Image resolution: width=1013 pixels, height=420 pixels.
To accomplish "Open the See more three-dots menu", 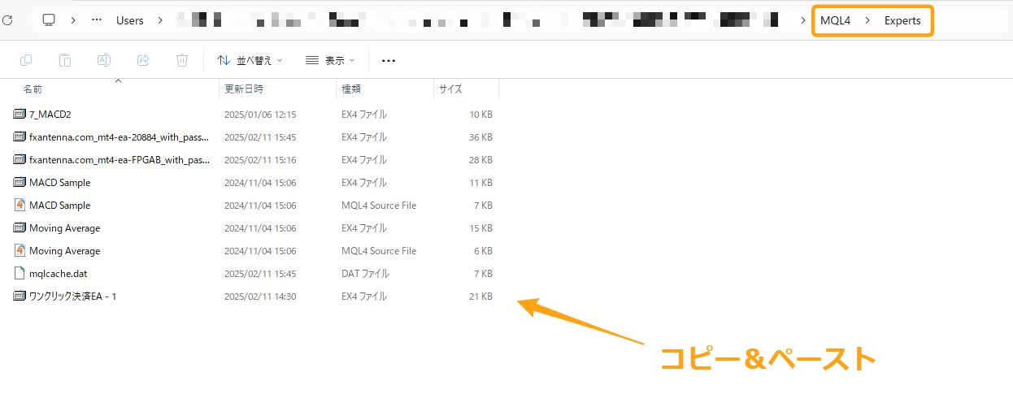I will point(388,60).
